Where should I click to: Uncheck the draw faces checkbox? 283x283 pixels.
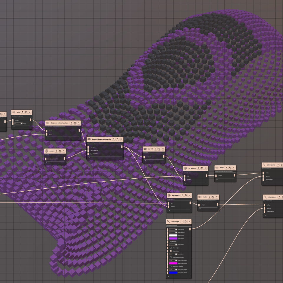pyautogui.click(x=171, y=251)
